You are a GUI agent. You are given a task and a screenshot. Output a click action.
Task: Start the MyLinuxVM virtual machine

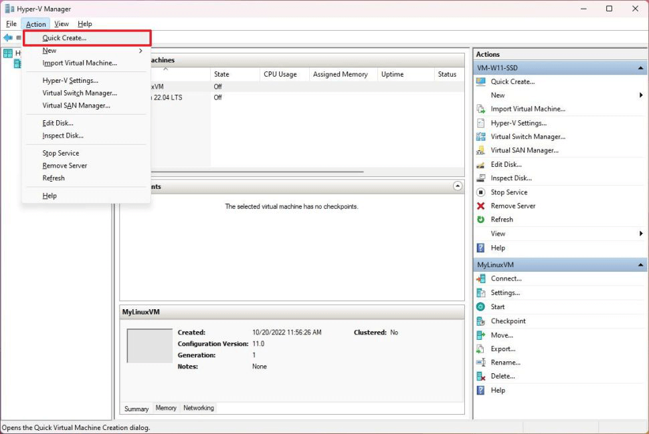(499, 306)
